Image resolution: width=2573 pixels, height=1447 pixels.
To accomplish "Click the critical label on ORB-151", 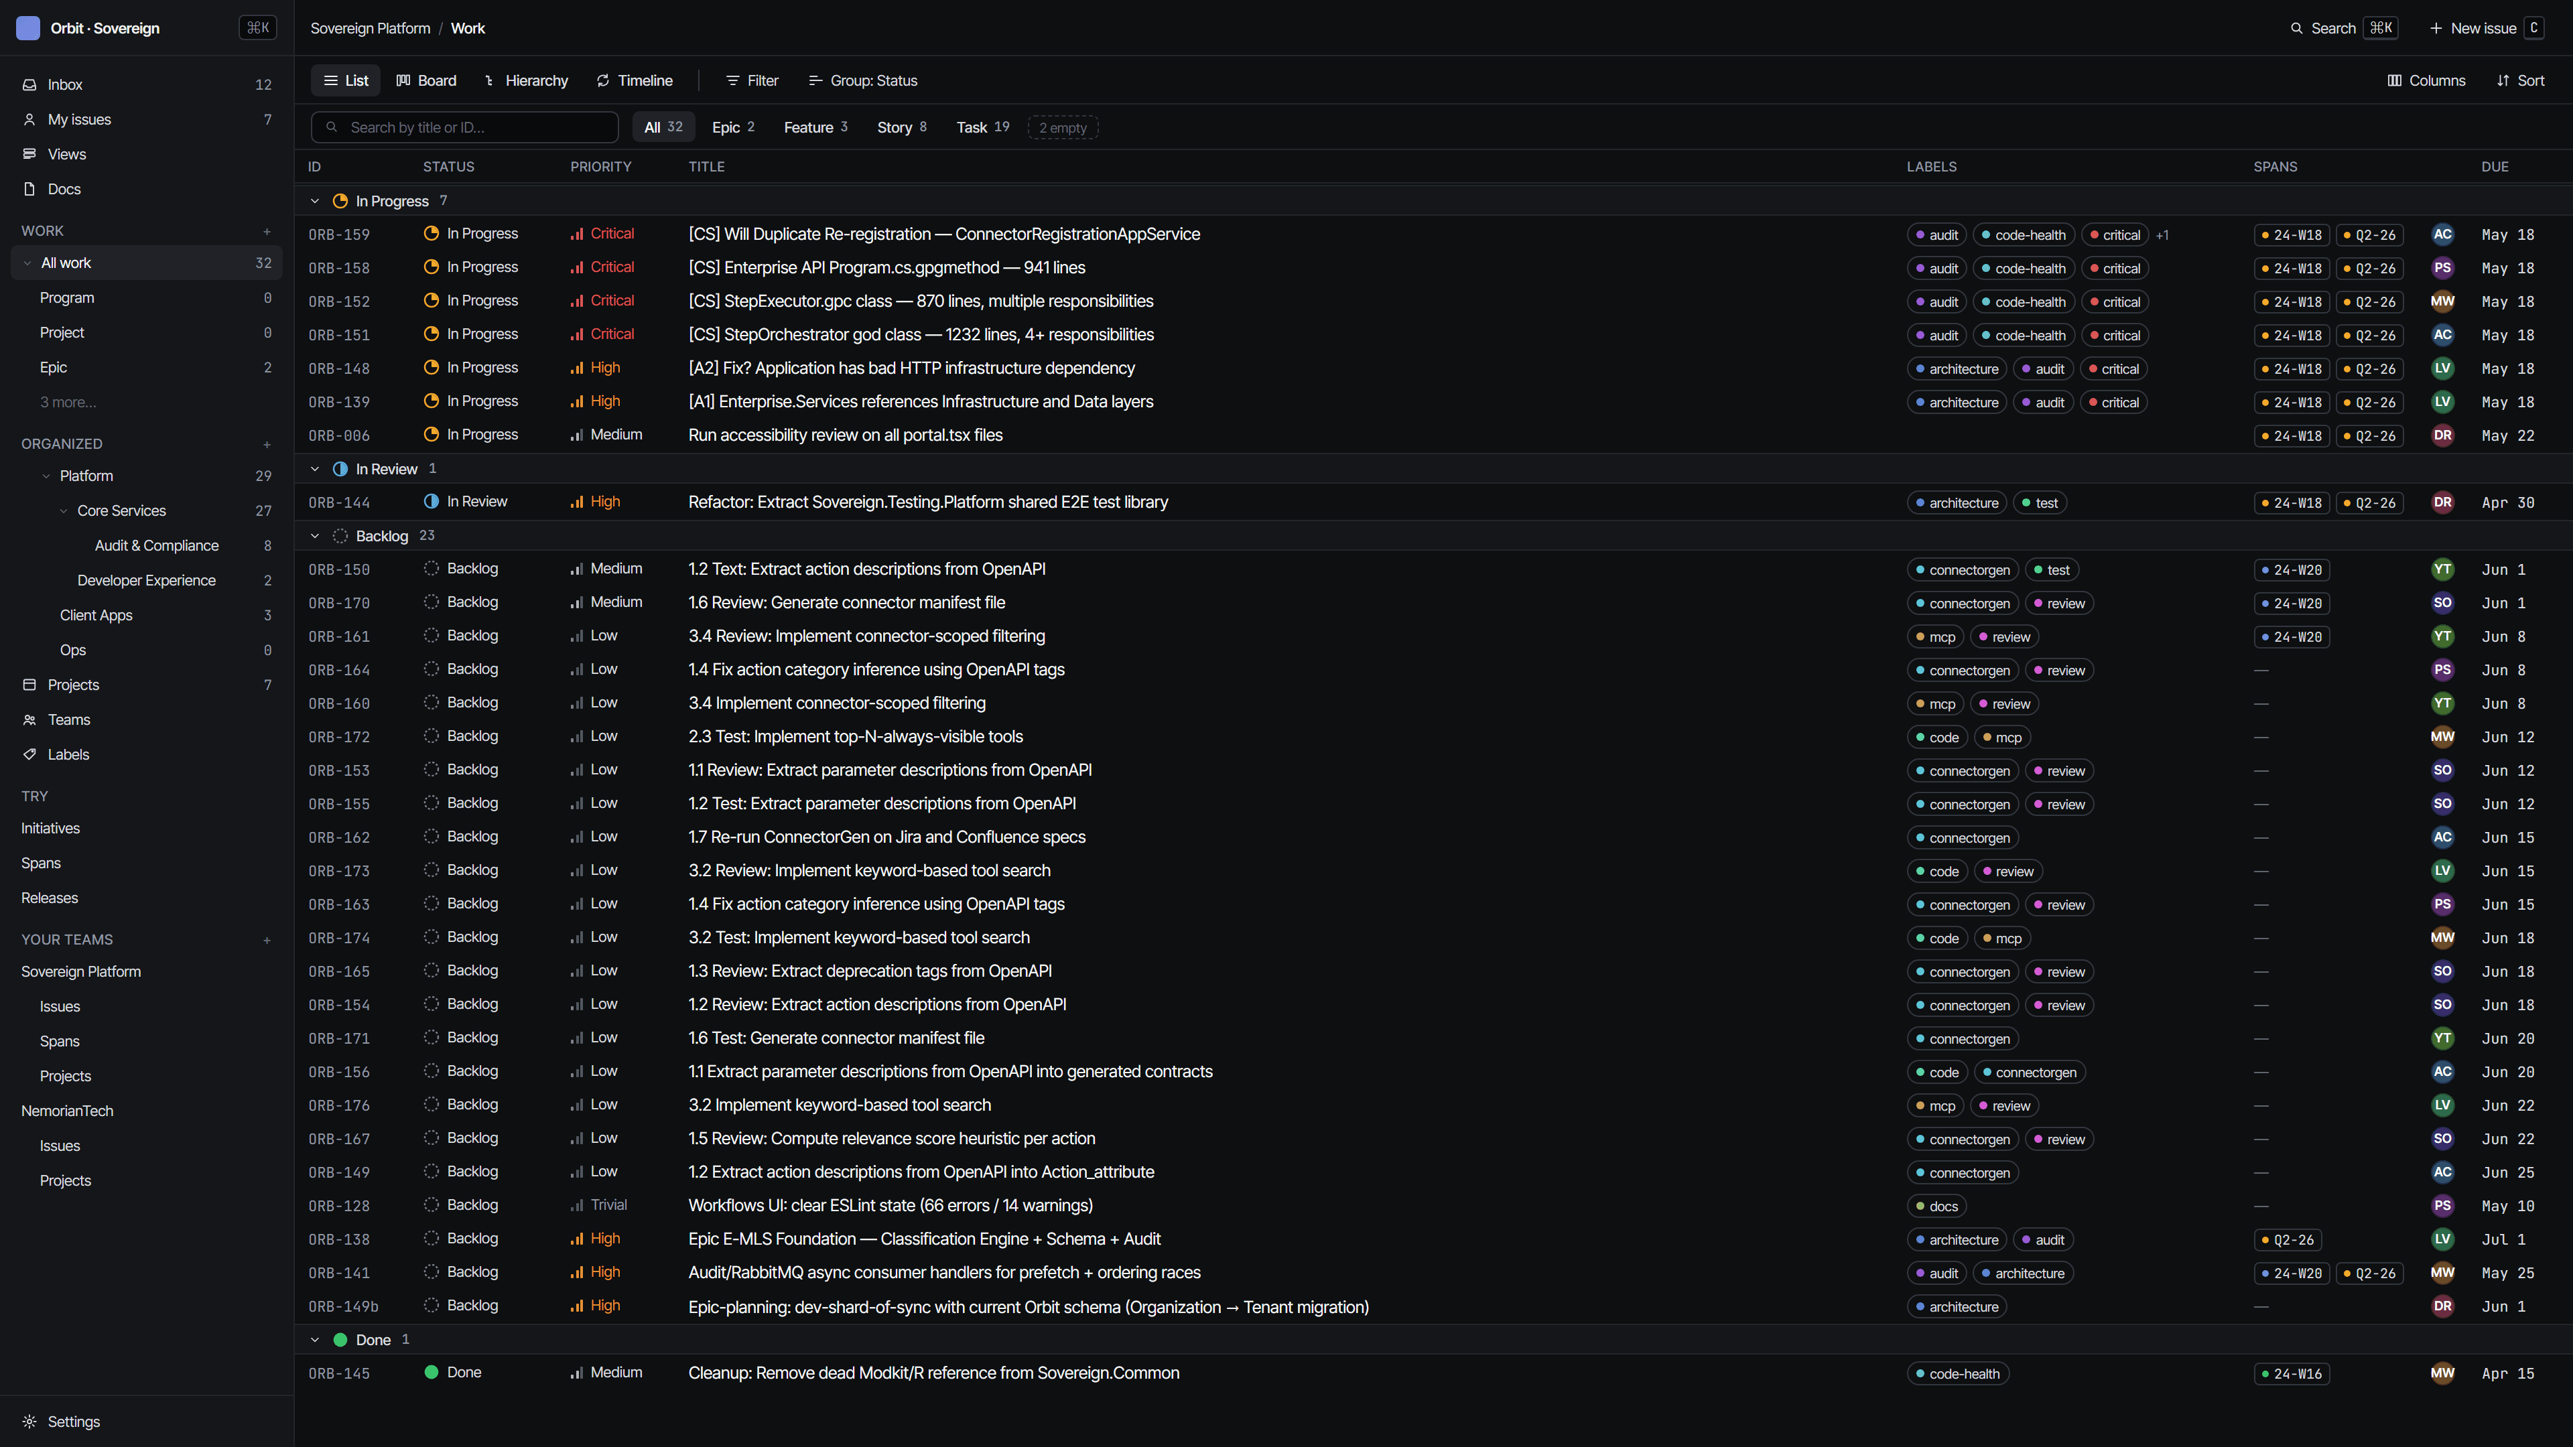I will 2115,336.
